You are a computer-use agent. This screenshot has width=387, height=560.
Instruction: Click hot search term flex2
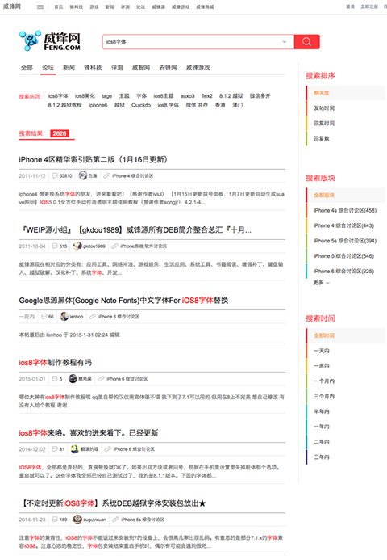[206, 95]
